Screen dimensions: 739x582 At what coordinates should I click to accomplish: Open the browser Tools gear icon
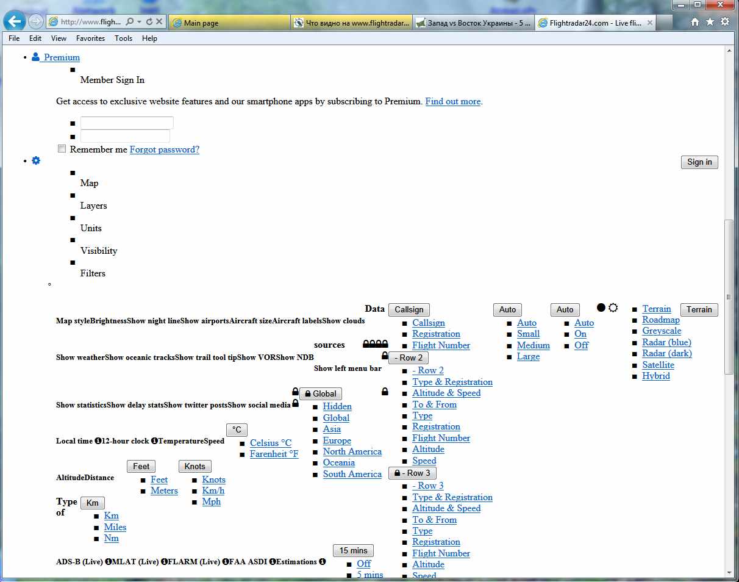pyautogui.click(x=724, y=21)
